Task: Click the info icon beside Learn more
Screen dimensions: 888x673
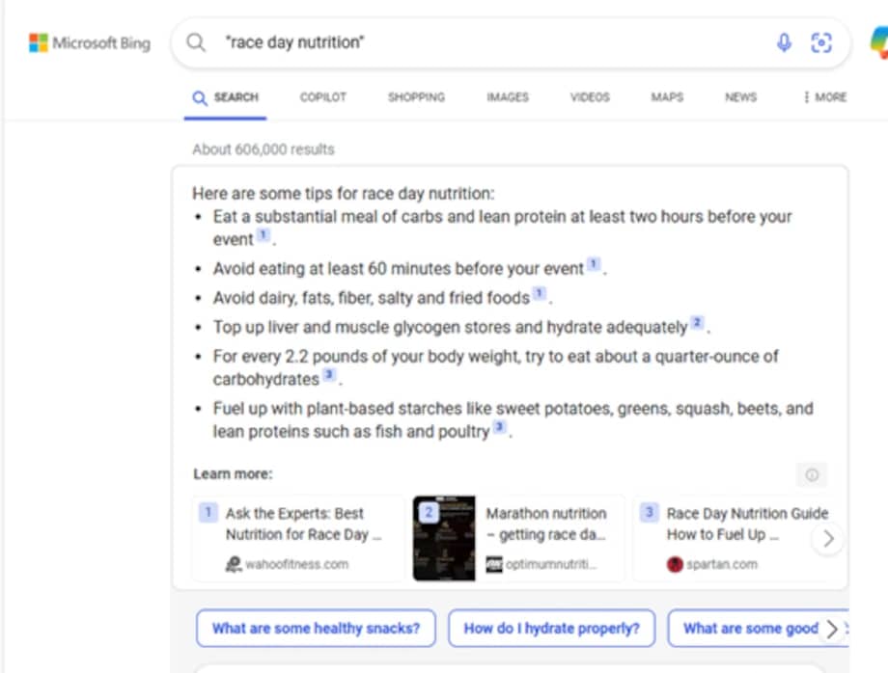Action: click(x=812, y=475)
